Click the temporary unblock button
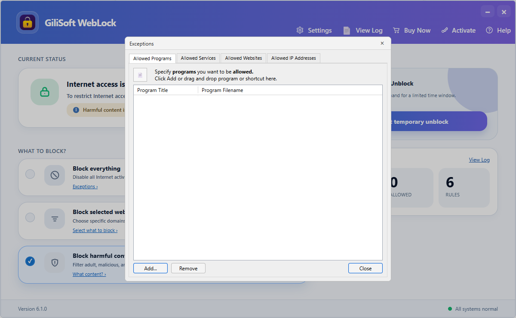516x318 pixels. click(x=439, y=122)
